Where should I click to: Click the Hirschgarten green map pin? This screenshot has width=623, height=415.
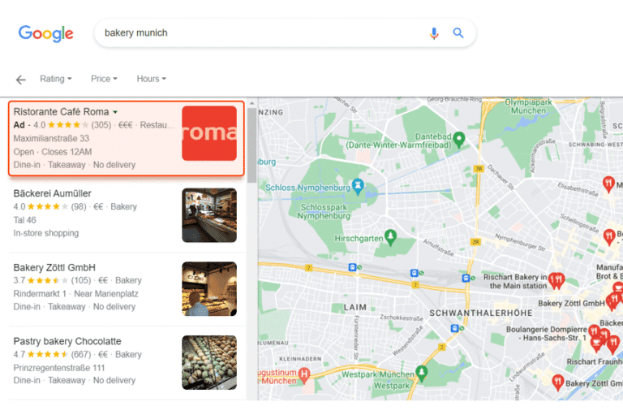(x=391, y=236)
